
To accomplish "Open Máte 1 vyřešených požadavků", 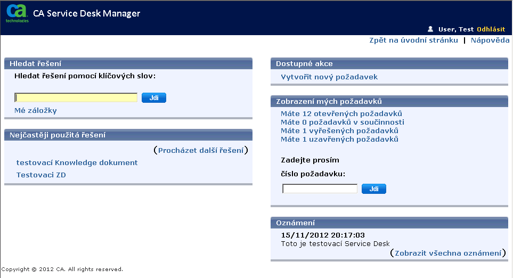I will (339, 131).
